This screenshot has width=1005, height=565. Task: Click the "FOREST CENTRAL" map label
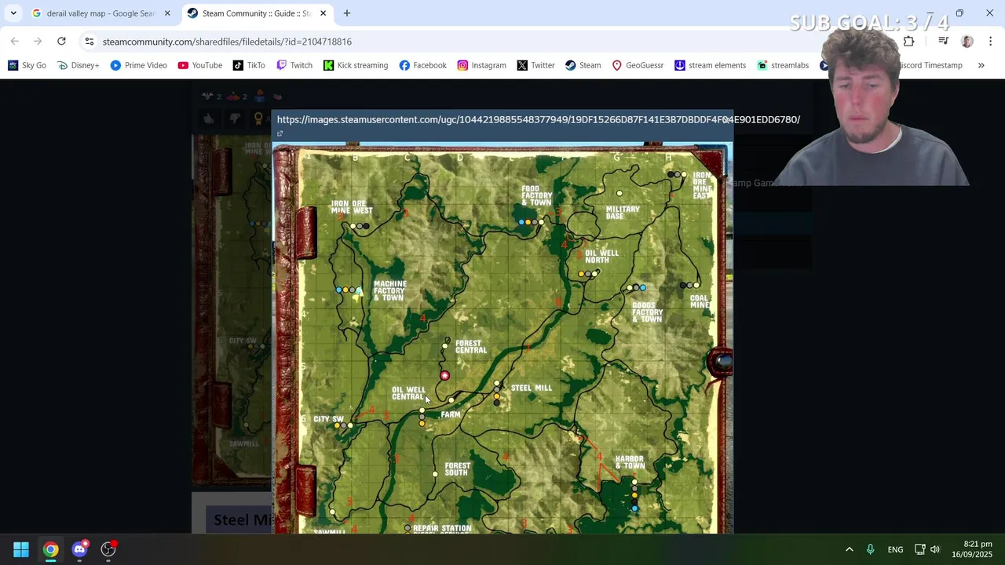(471, 347)
